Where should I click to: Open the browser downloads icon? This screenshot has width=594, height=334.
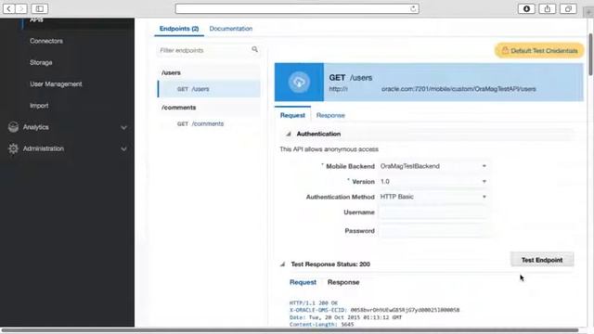526,8
